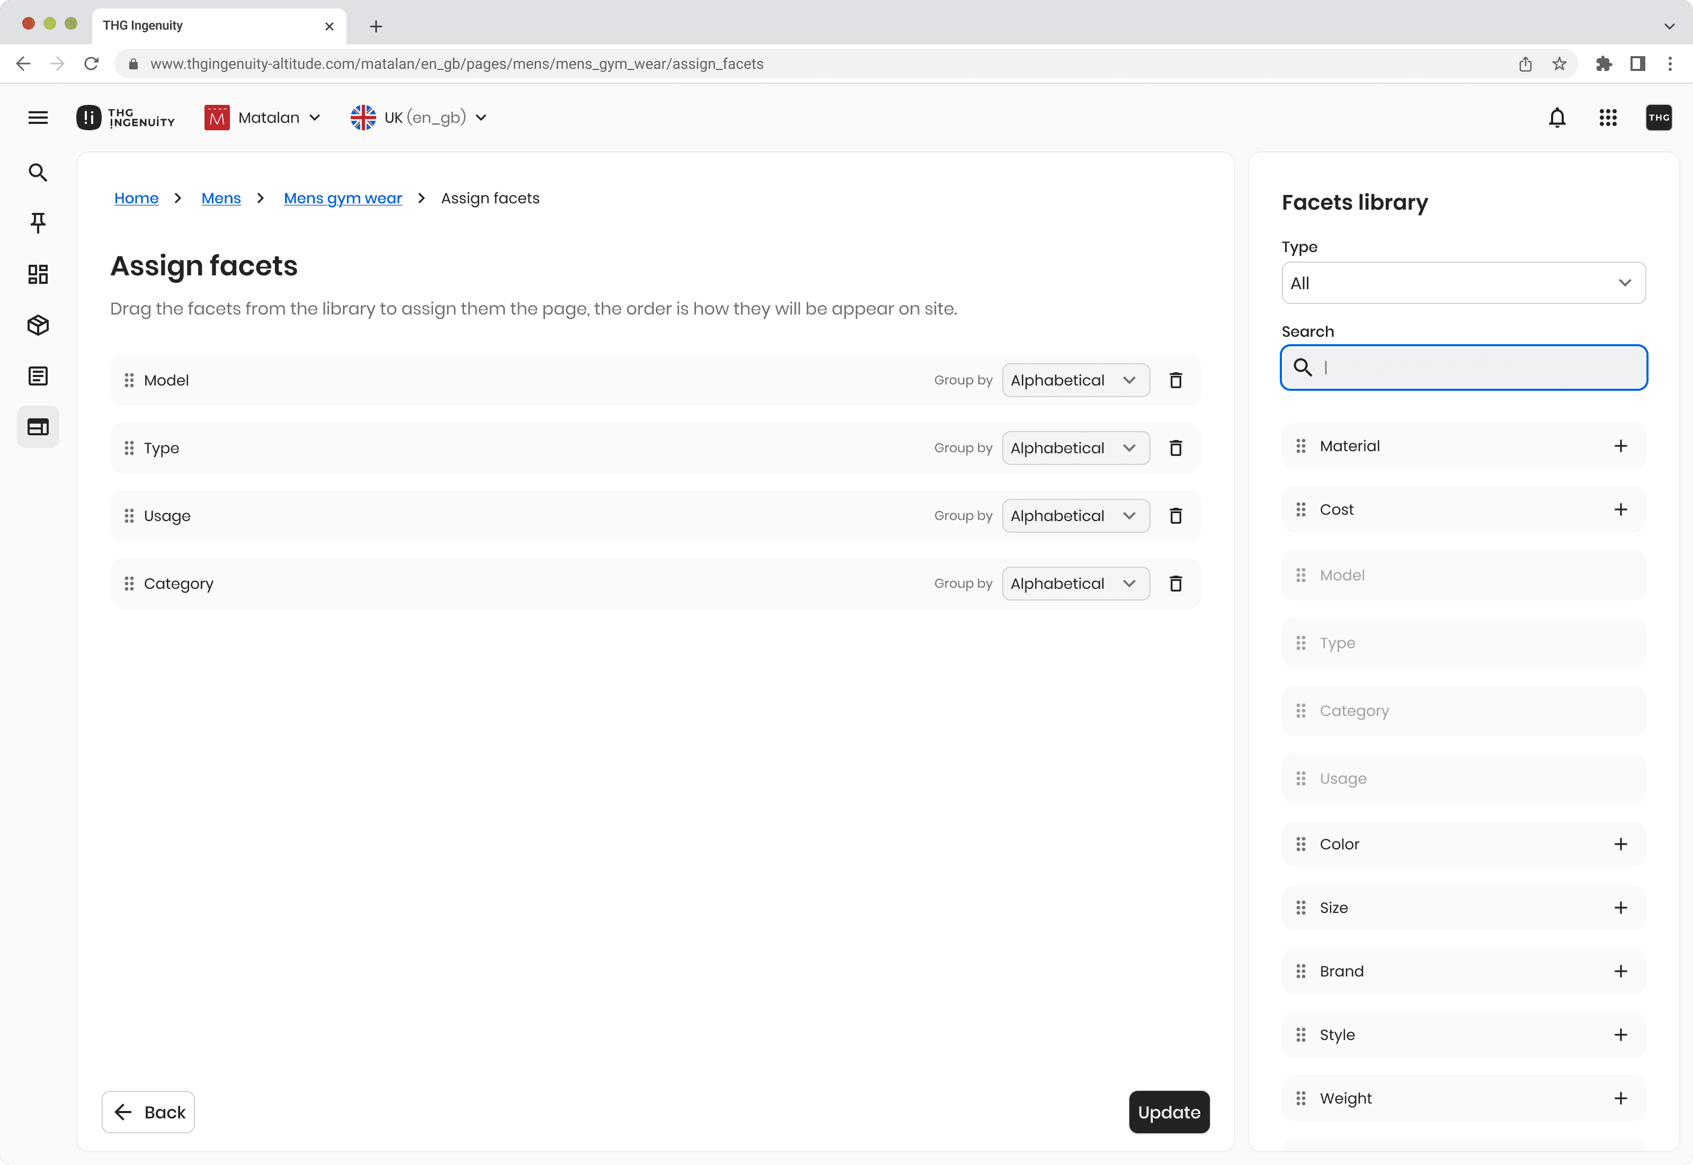Click the Assign facets breadcrumb text

[x=490, y=199]
